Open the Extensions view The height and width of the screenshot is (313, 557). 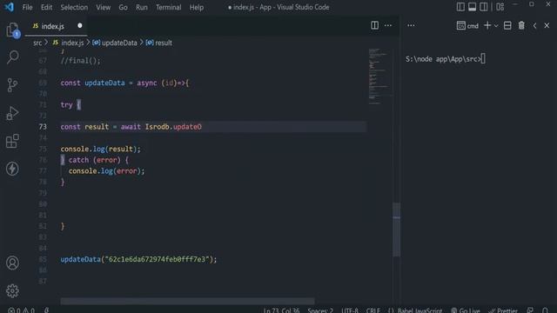click(12, 141)
